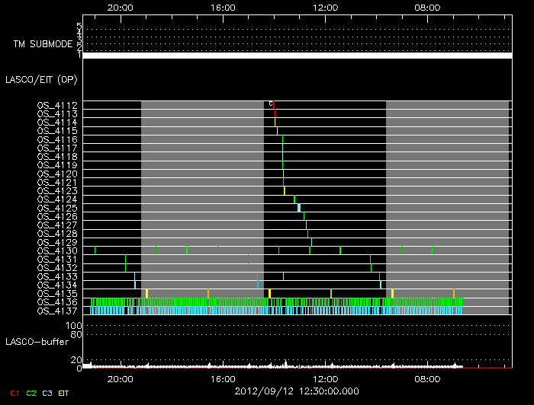Click the OS_4130 row label
Screen dimensions: 534x405
point(57,250)
